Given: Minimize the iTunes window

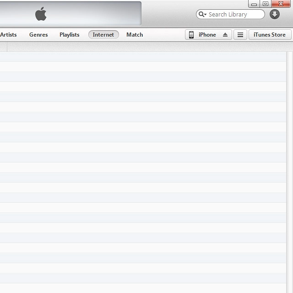Looking at the screenshot, I should pos(254,4).
